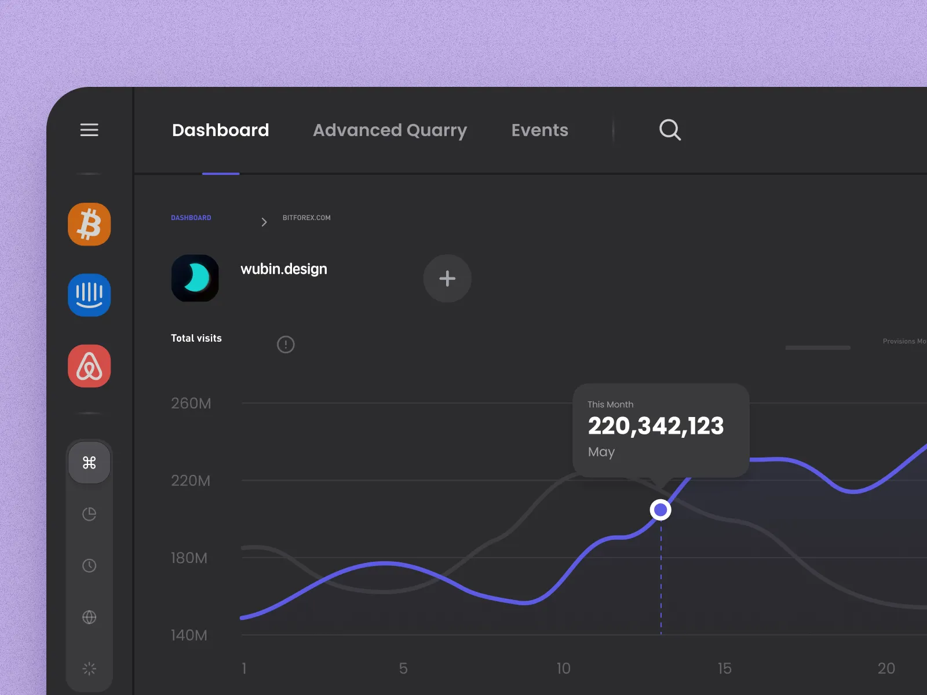927x695 pixels.
Task: Click the breadcrumb chevron after DASHBOARD
Action: coord(264,221)
